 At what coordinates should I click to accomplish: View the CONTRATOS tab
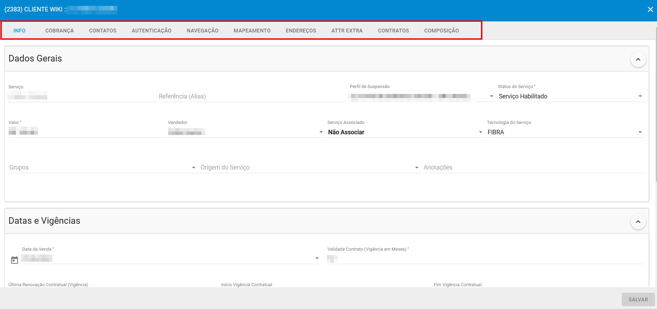394,31
